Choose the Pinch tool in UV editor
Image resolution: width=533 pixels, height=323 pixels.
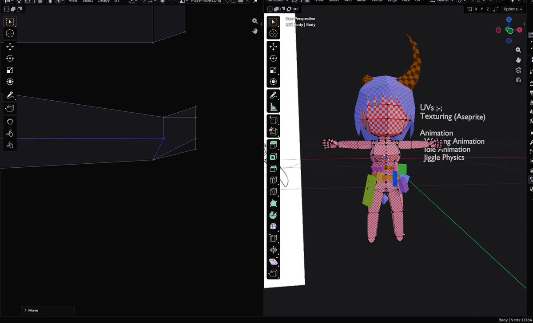tap(10, 145)
